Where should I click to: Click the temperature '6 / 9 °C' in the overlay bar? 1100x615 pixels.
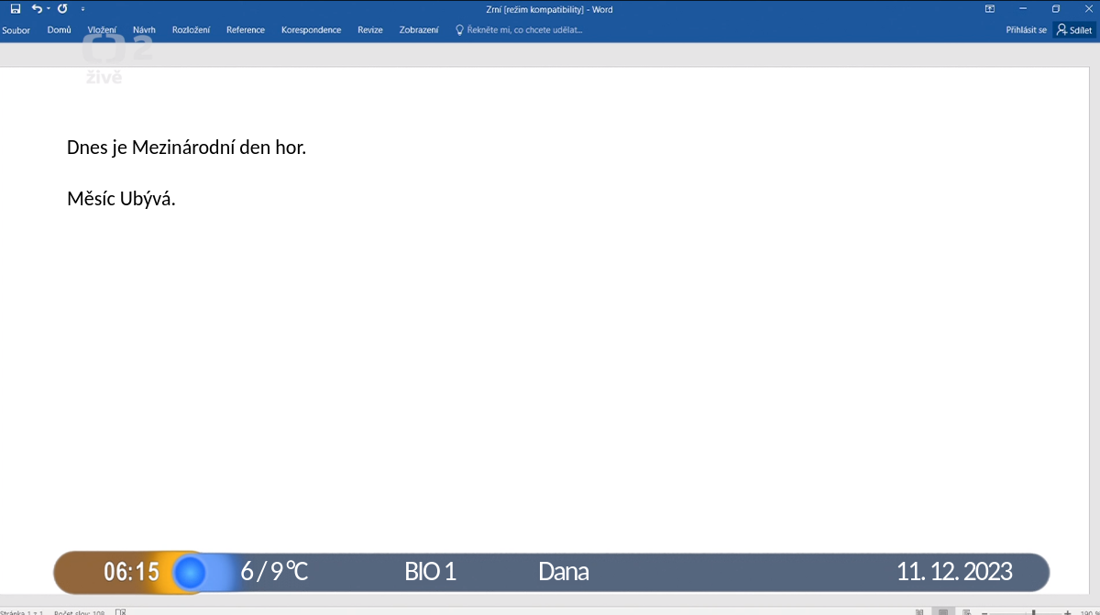(x=274, y=572)
